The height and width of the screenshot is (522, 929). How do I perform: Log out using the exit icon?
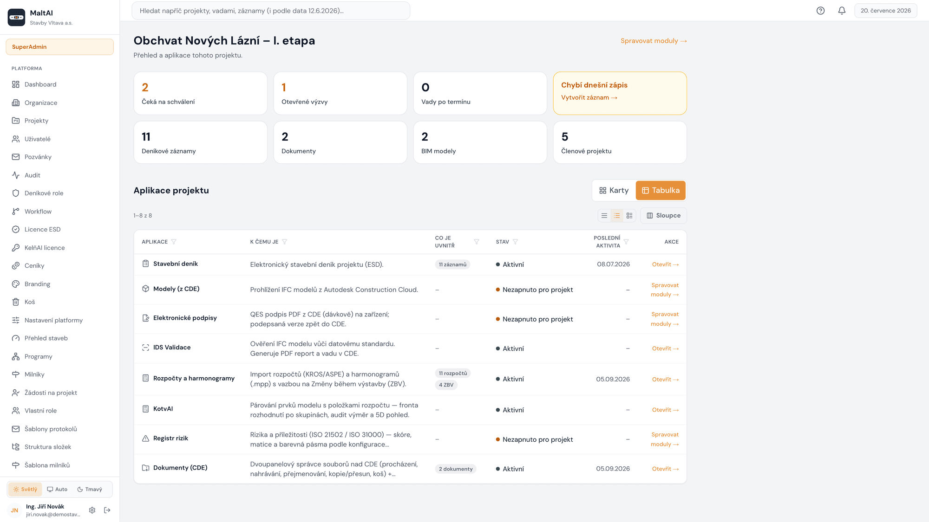(x=107, y=510)
